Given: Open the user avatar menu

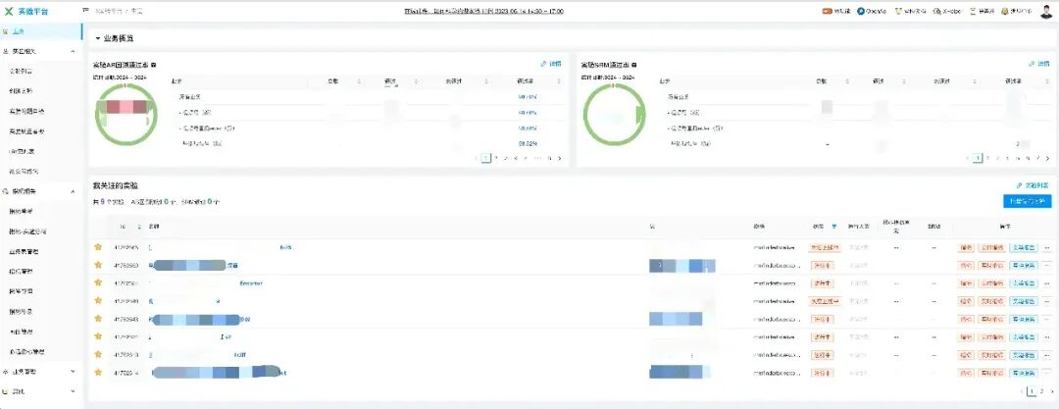Looking at the screenshot, I should pyautogui.click(x=1045, y=12).
